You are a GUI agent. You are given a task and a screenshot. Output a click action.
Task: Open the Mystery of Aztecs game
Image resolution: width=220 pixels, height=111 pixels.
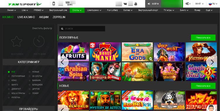105,100
